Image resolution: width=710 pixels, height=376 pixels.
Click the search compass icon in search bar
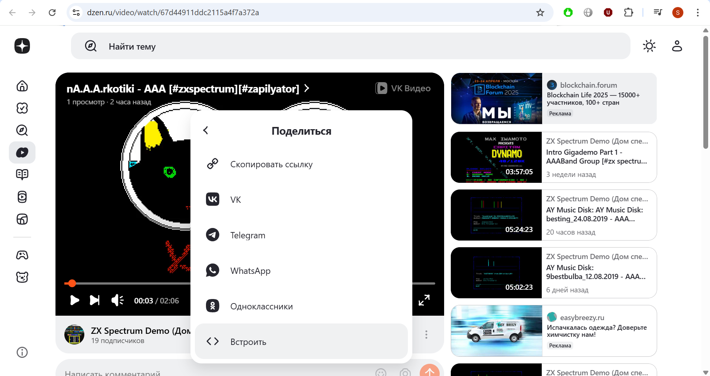pos(91,46)
